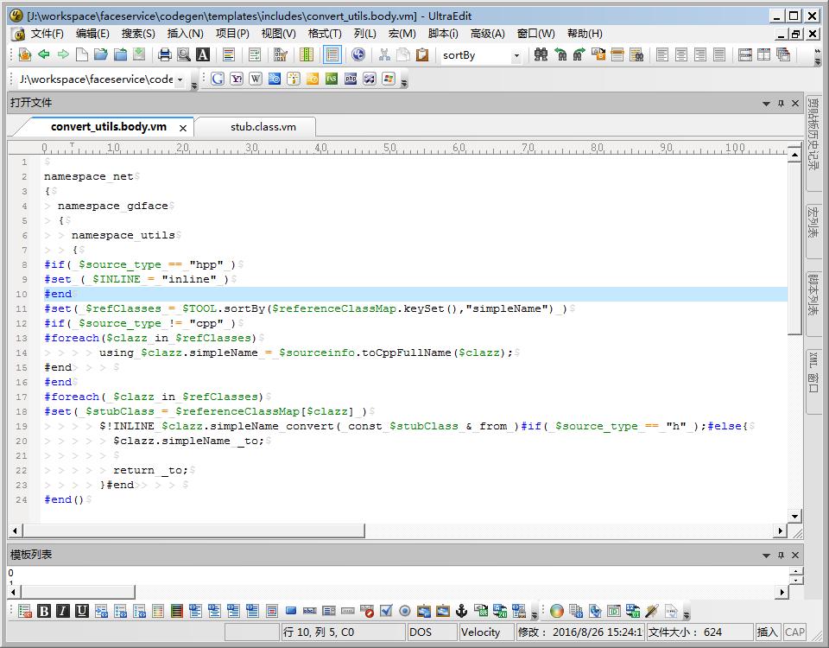Click the Italic I formatting icon
The image size is (829, 648).
click(x=63, y=611)
